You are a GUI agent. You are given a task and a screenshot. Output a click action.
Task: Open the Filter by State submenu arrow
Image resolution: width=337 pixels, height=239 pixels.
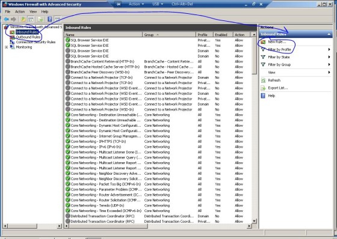(x=329, y=57)
